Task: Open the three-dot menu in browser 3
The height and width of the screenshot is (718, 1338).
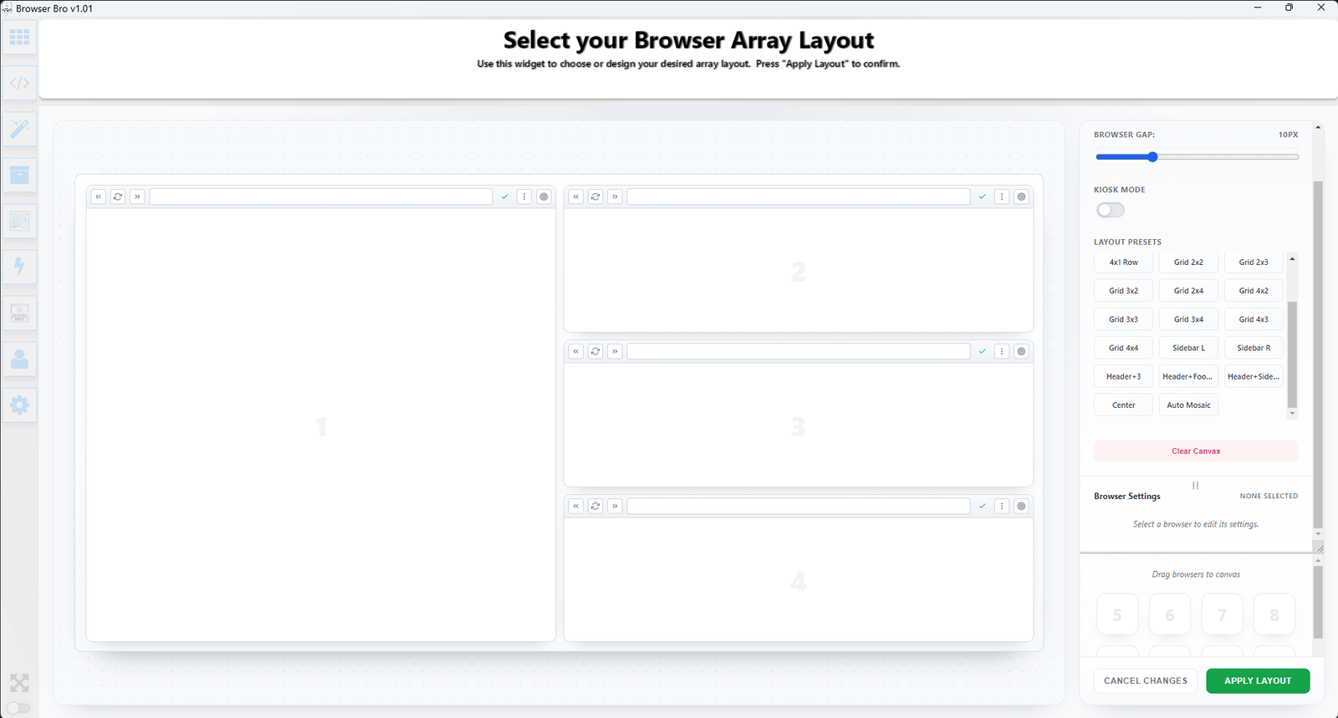Action: [x=1002, y=351]
